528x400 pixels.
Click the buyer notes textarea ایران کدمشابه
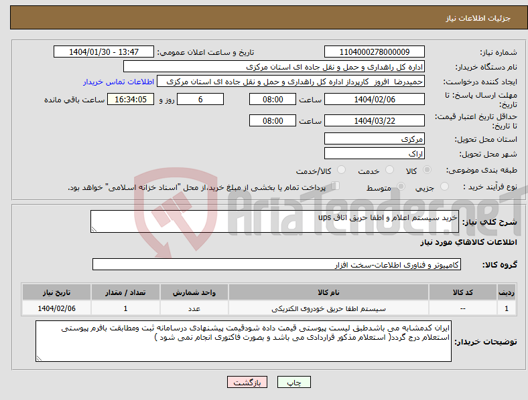(243, 341)
